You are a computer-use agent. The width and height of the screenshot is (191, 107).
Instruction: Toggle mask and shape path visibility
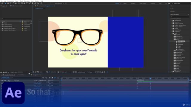49,72
